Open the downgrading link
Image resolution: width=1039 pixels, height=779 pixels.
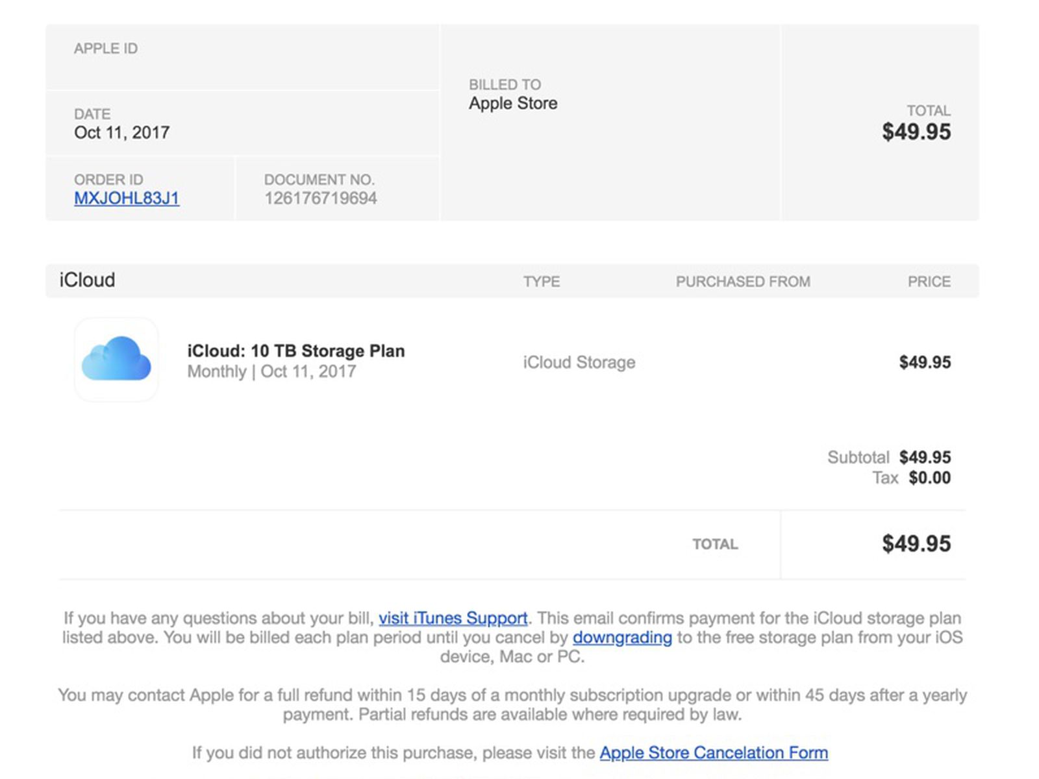point(621,637)
